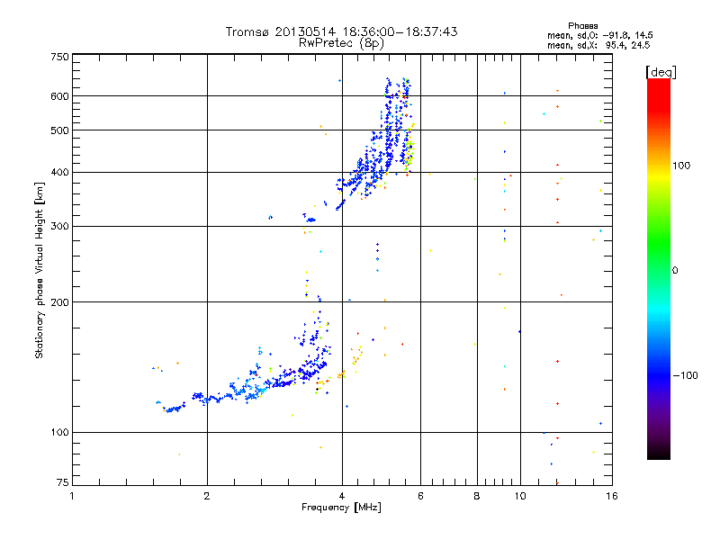Click the y-axis tick label '750'
Screen dimensions: 720x540
[59, 57]
